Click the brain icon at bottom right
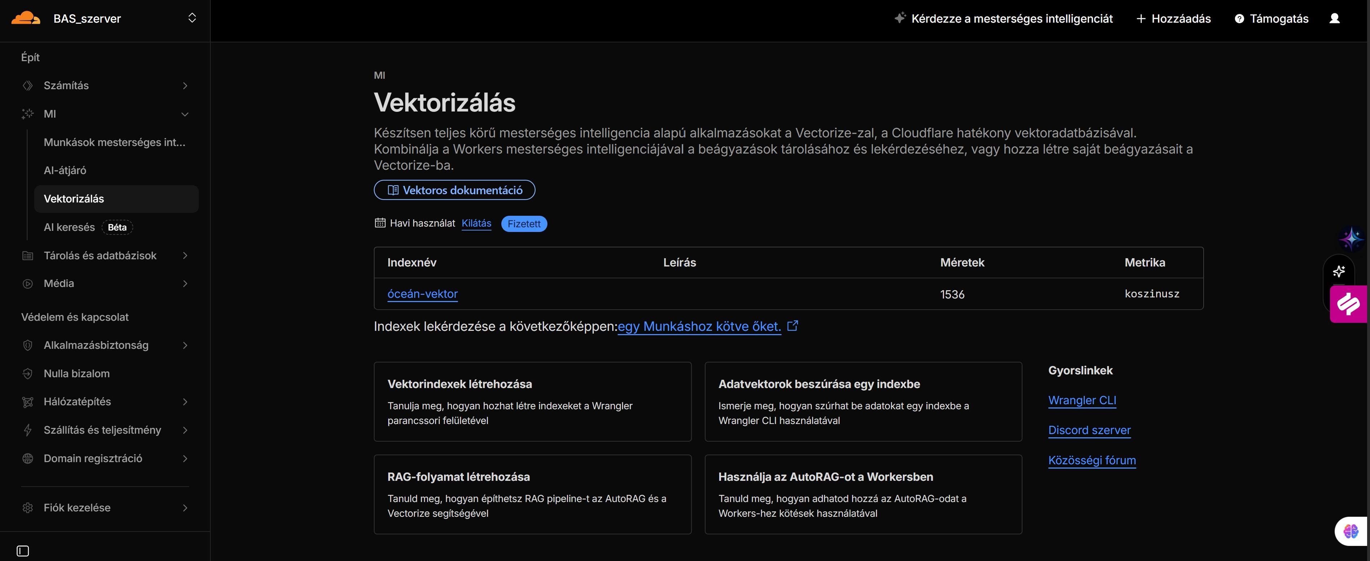Screen dimensions: 1370x561 1351,531
